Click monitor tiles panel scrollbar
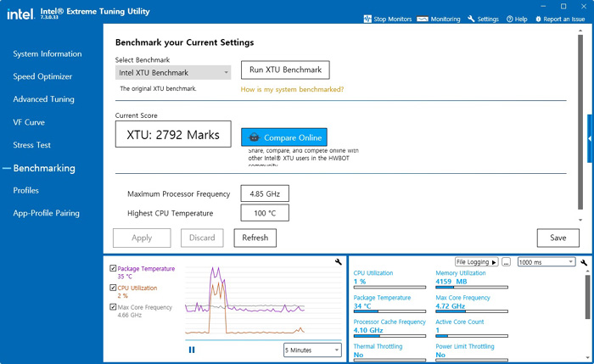Screen dimensions: 594x364 click(587, 297)
